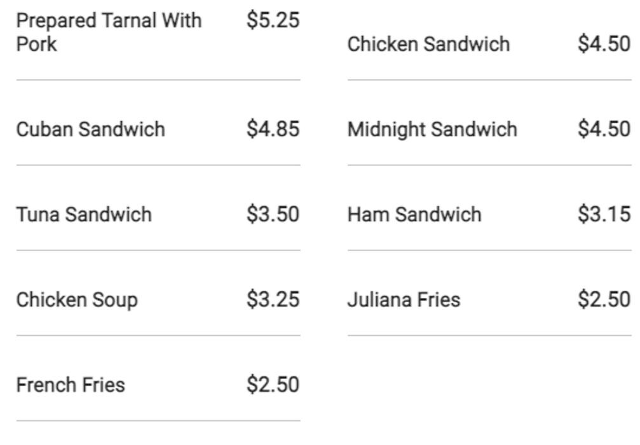Click the $3.50 Tuna Sandwich price
Image resolution: width=640 pixels, height=445 pixels.
pyautogui.click(x=273, y=215)
